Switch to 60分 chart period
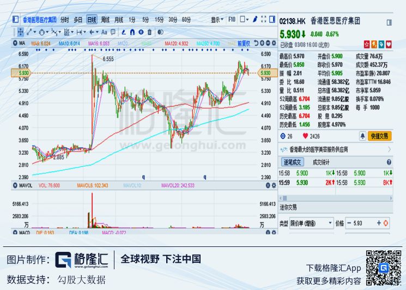The image size is (406, 290). tap(186, 20)
